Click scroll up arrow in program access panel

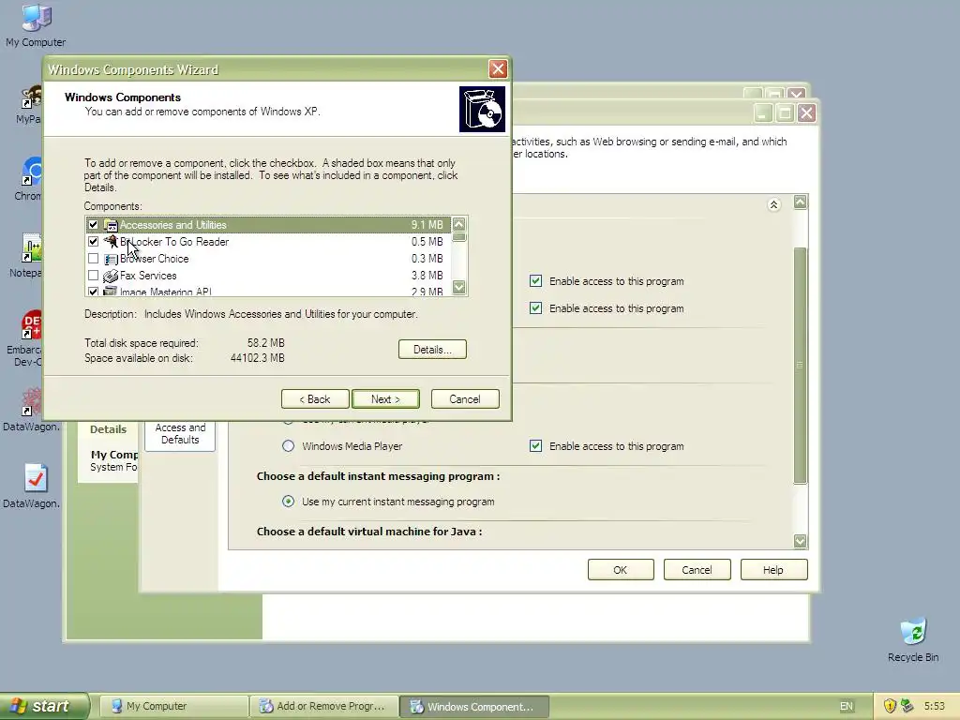[x=801, y=202]
